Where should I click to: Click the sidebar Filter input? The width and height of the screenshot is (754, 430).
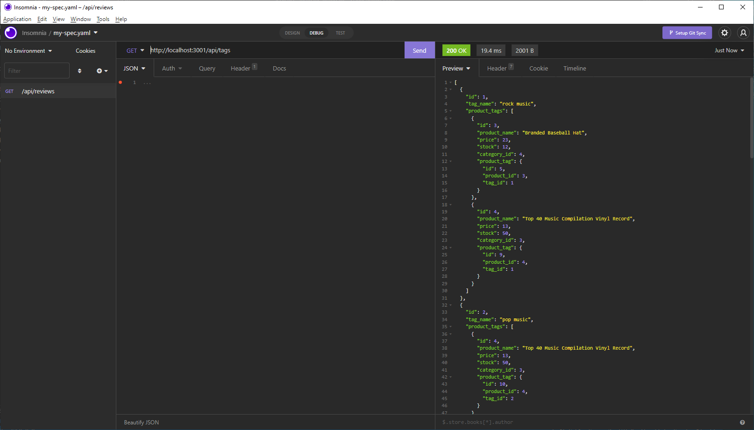click(x=37, y=71)
